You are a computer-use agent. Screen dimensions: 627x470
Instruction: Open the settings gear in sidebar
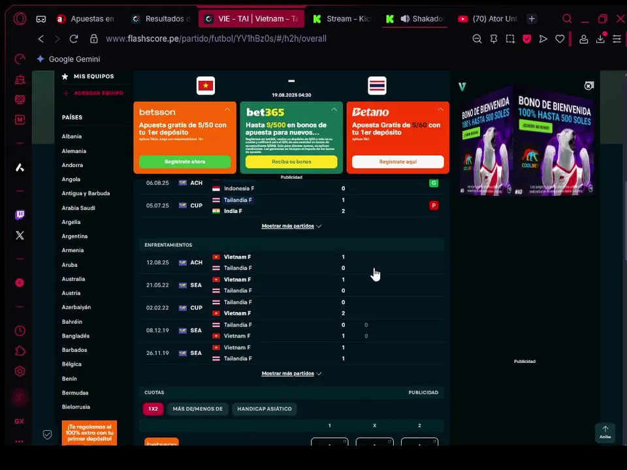click(20, 371)
